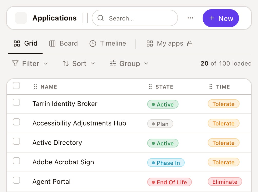Open the Adobe Acrobat Sign row
Screen dimensions: 258x192
(x=129, y=162)
